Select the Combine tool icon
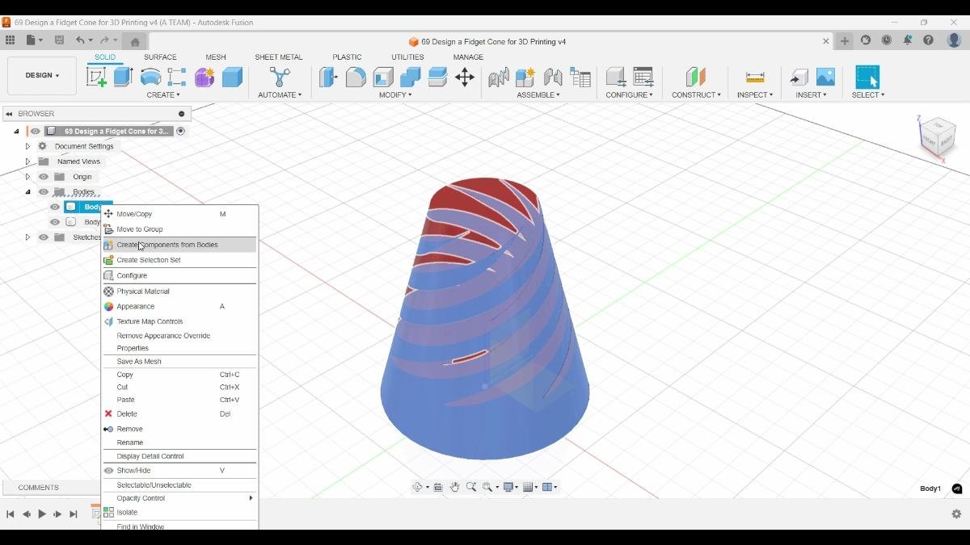This screenshot has width=970, height=545. pos(411,77)
